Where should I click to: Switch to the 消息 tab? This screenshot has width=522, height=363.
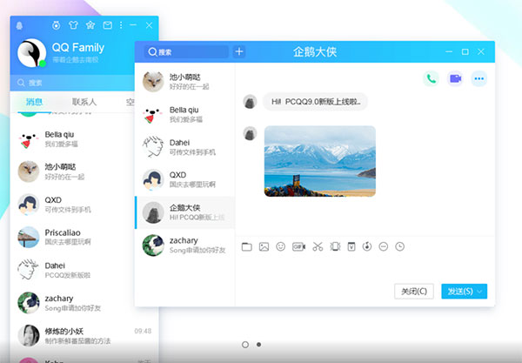[35, 103]
